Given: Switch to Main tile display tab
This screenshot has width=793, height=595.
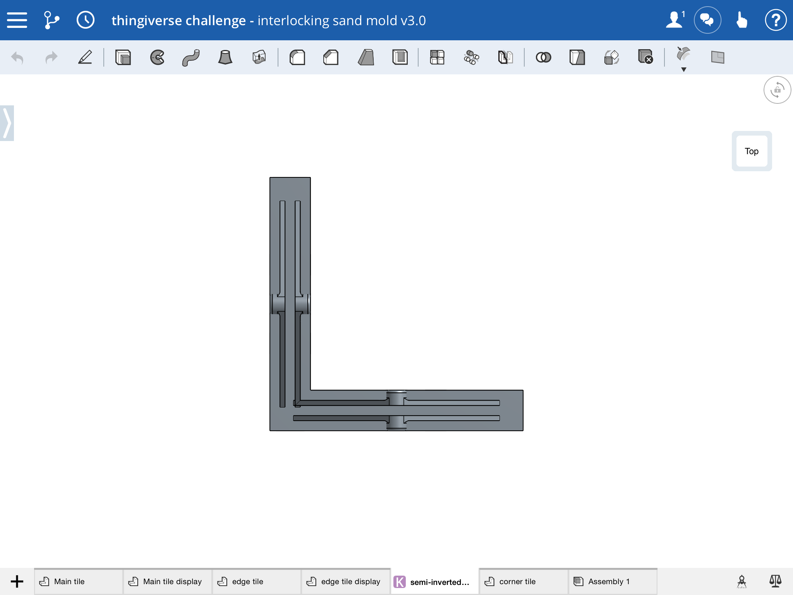Looking at the screenshot, I should pyautogui.click(x=168, y=581).
